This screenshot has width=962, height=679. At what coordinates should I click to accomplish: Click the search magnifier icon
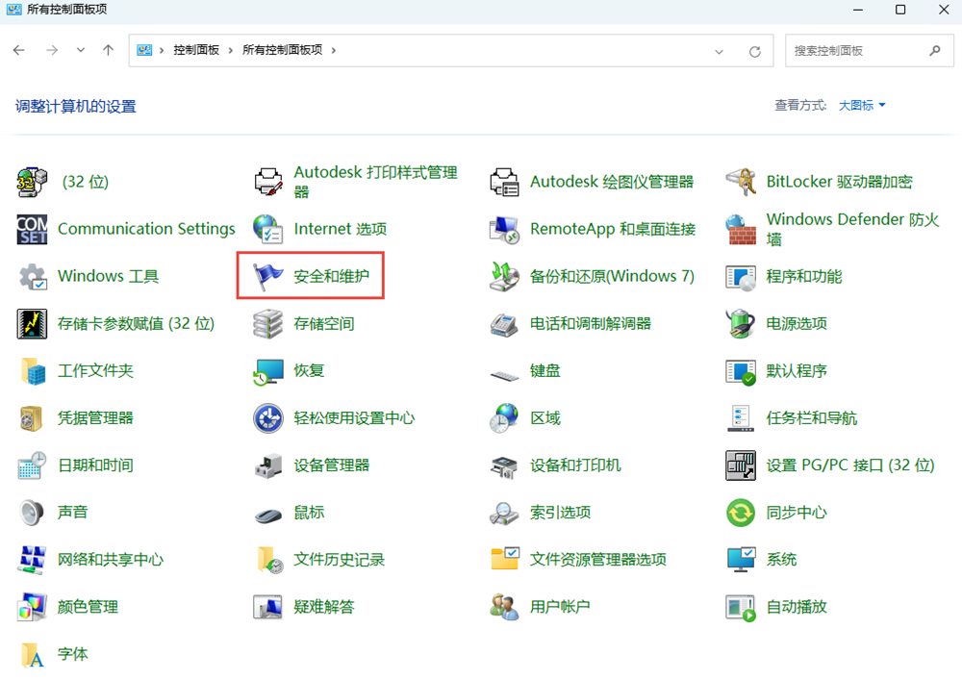click(x=935, y=50)
